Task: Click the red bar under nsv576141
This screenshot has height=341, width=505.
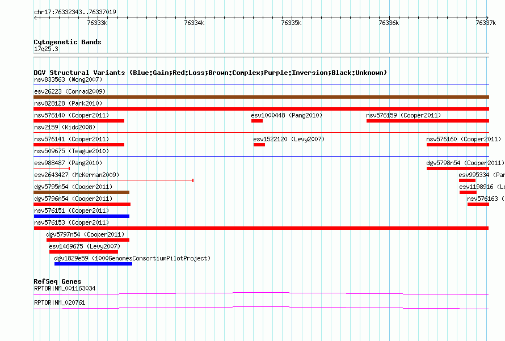Action: 79,145
